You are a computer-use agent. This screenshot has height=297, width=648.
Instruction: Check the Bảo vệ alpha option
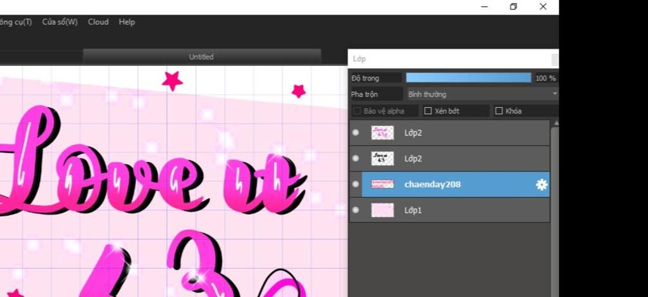pyautogui.click(x=357, y=111)
